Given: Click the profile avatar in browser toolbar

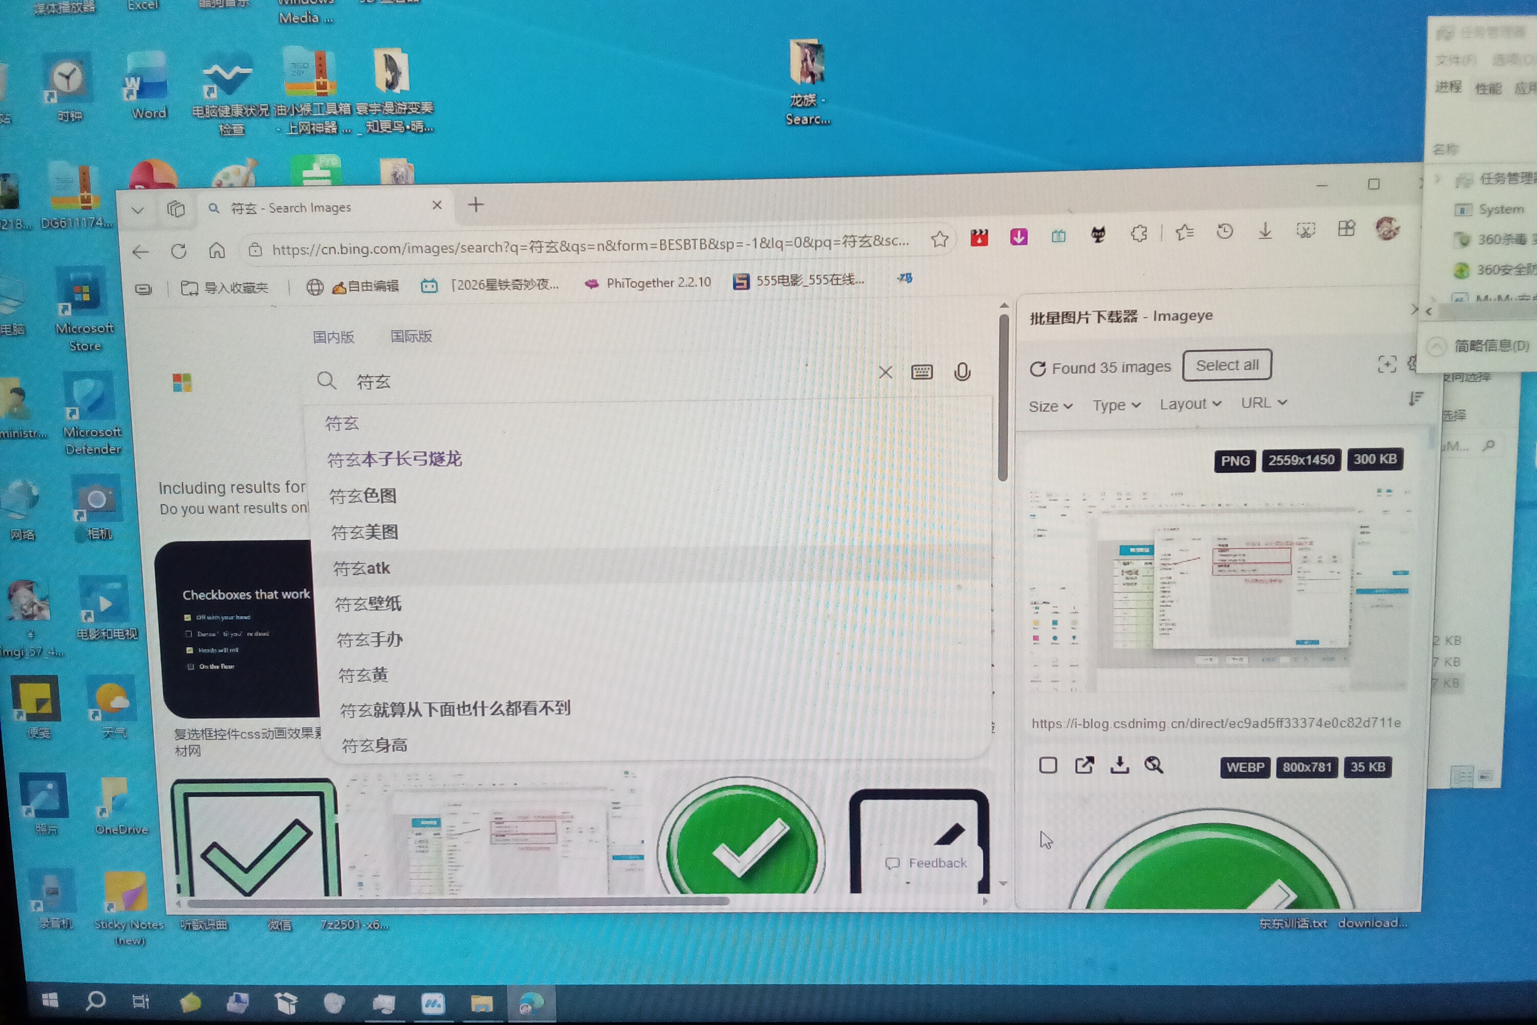Looking at the screenshot, I should (x=1387, y=228).
